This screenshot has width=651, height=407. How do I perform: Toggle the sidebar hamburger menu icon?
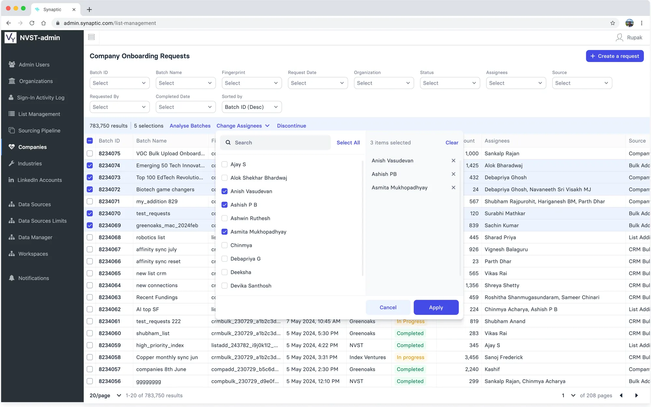click(x=91, y=37)
